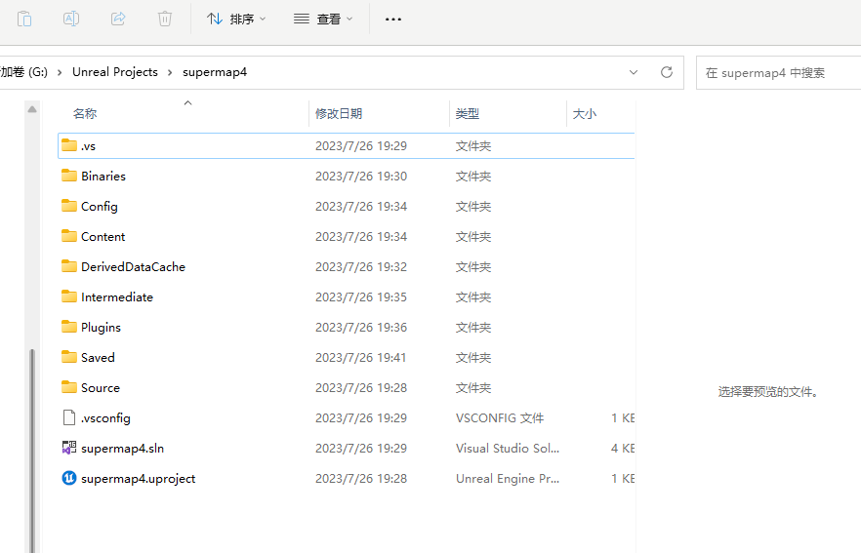This screenshot has width=861, height=553.
Task: Click the Delete trash icon
Action: (x=165, y=19)
